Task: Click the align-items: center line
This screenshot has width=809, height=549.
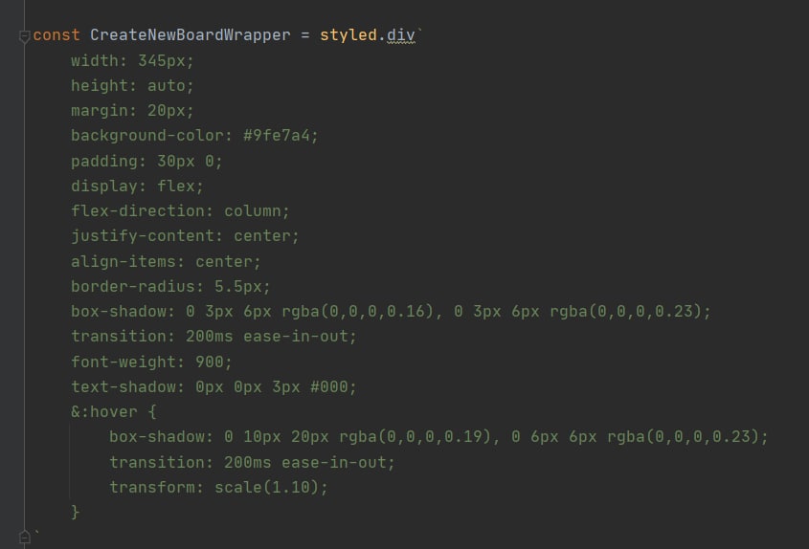Action: click(166, 261)
